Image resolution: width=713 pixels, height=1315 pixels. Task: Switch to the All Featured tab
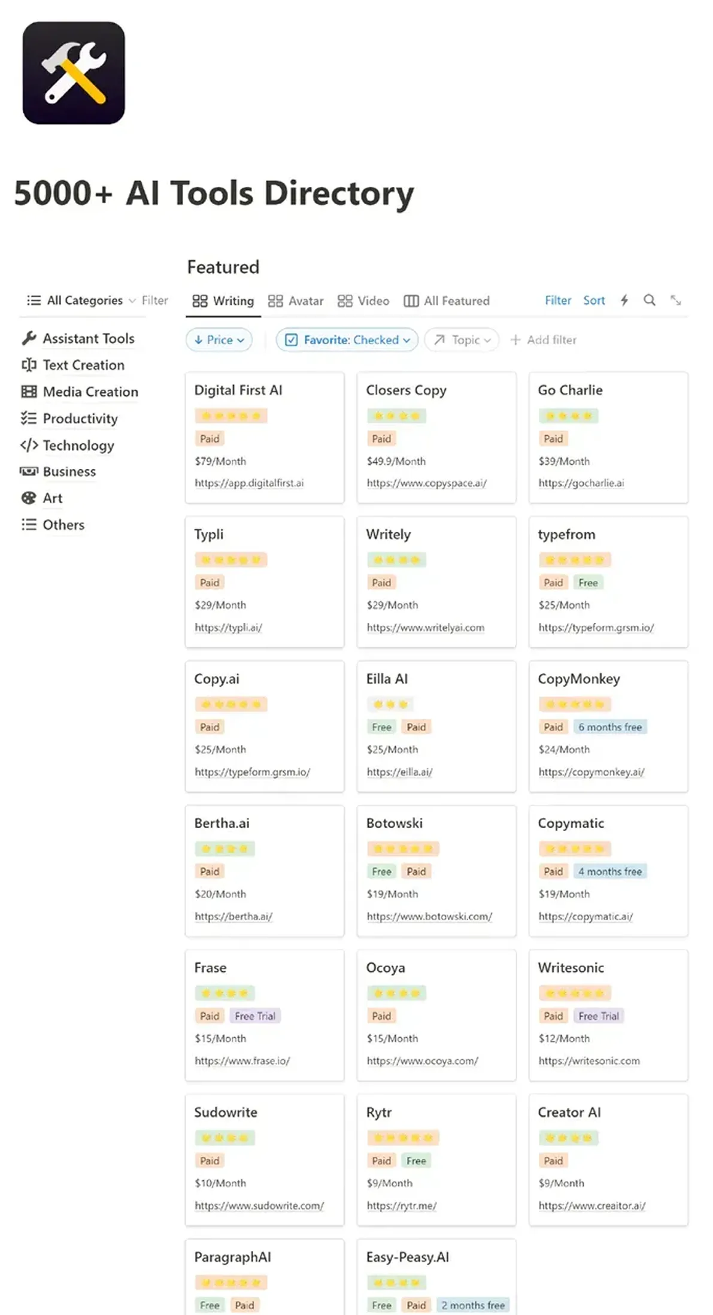[447, 301]
